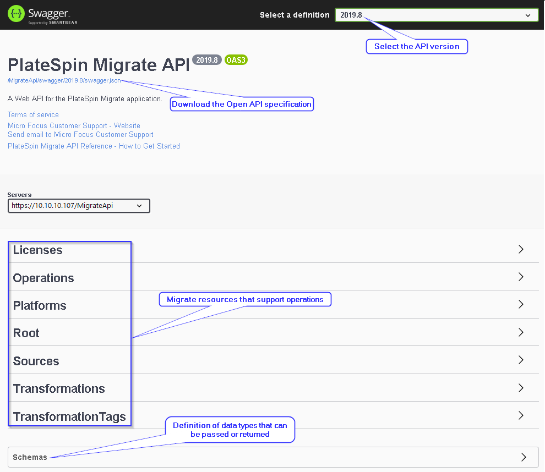Image resolution: width=545 pixels, height=472 pixels.
Task: Expand the Operations section chevron
Action: [x=521, y=277]
